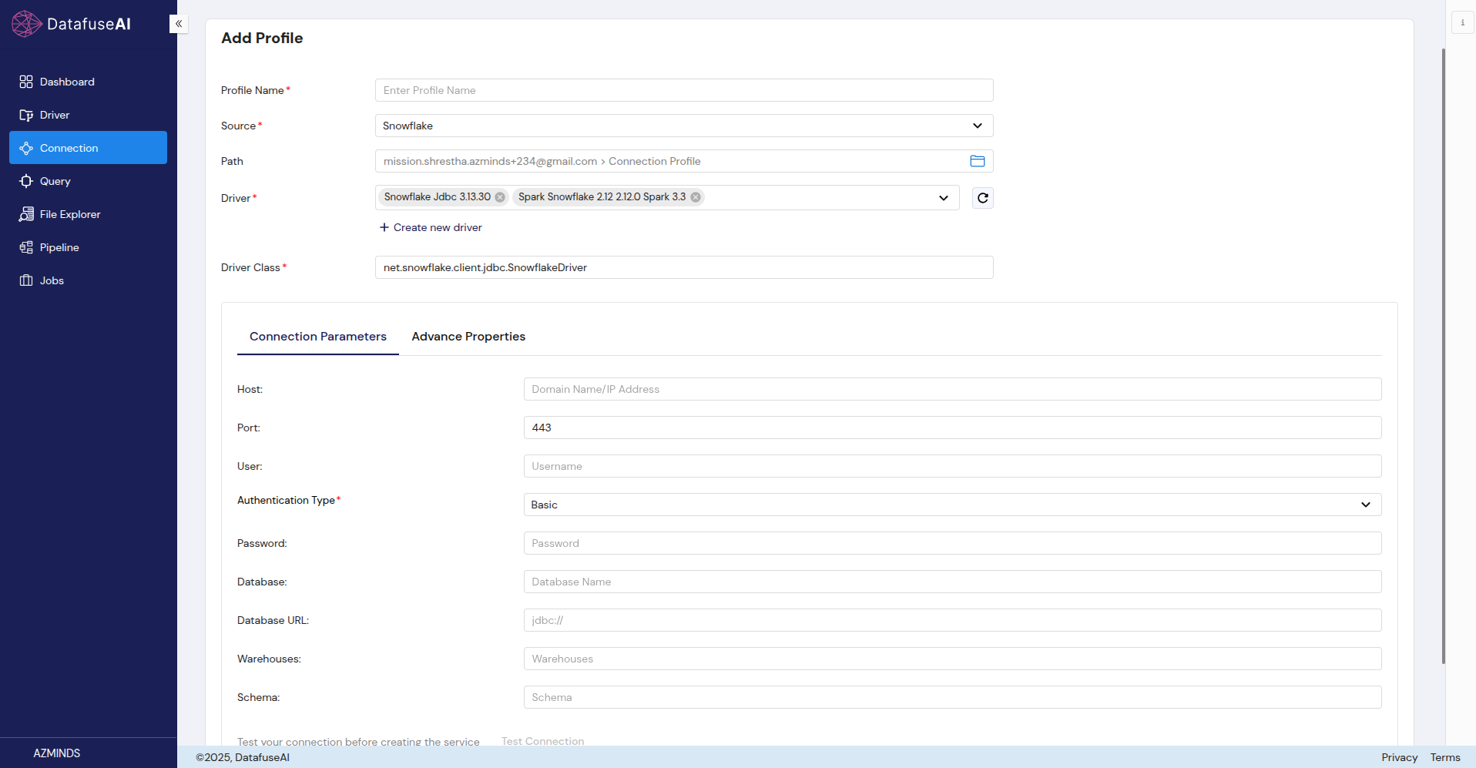Click the Profile Name input field
This screenshot has height=768, width=1476.
(683, 90)
